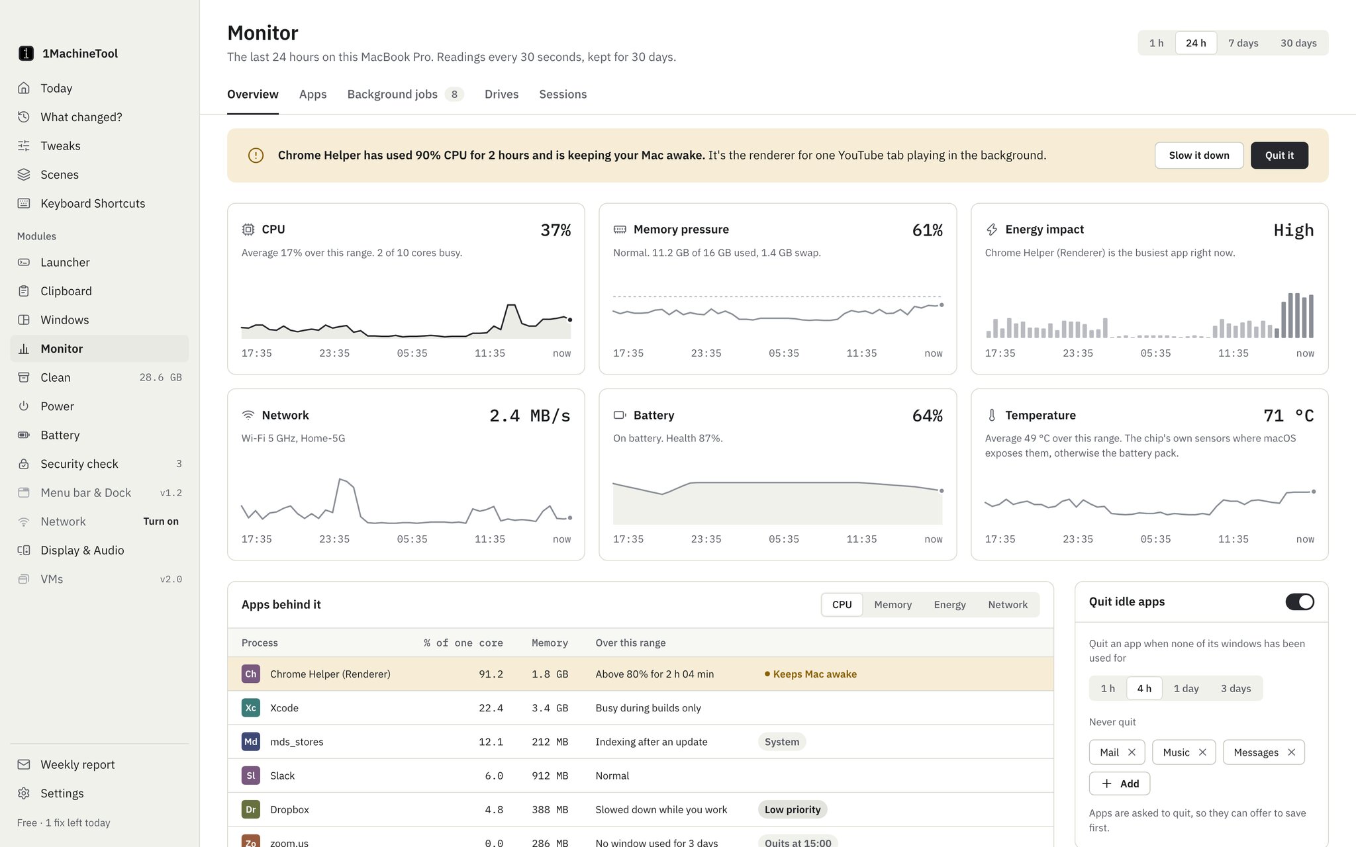Open the Clipboard module icon
This screenshot has width=1356, height=847.
click(24, 291)
